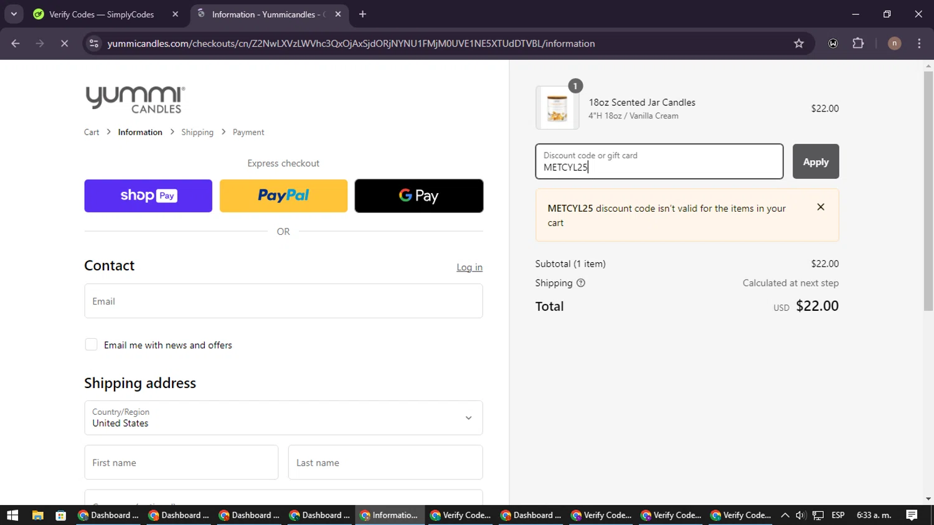
Task: Click Log in link
Action: click(x=469, y=267)
